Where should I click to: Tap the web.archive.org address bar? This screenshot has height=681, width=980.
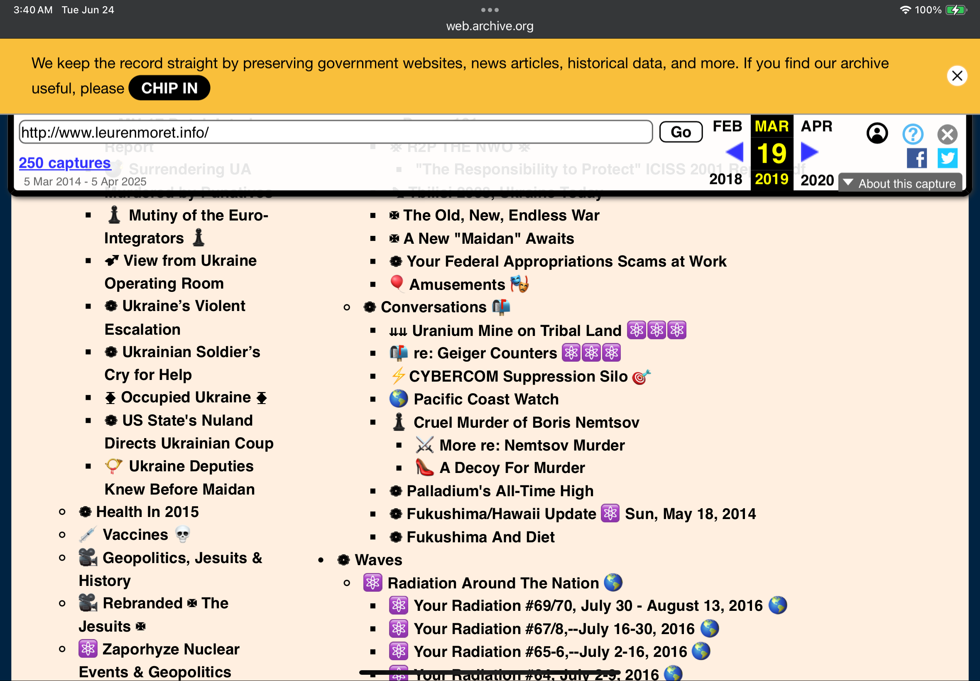[490, 26]
